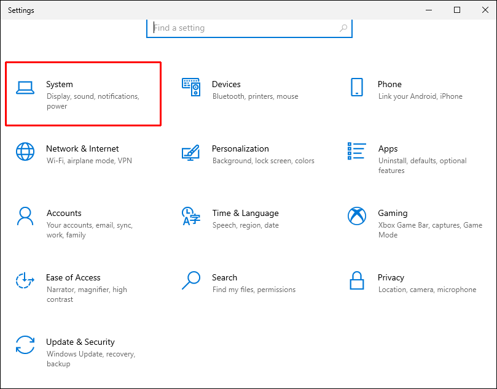497x389 pixels.
Task: Click the Apps list icon
Action: [x=356, y=151]
